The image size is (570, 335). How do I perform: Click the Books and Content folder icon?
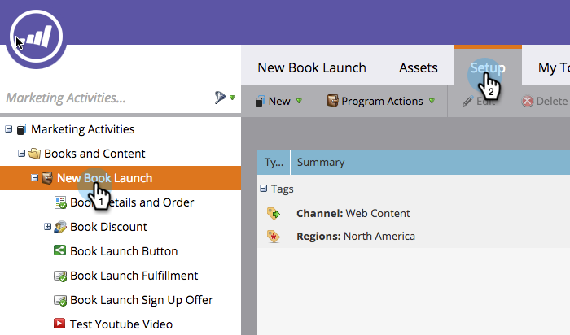34,154
